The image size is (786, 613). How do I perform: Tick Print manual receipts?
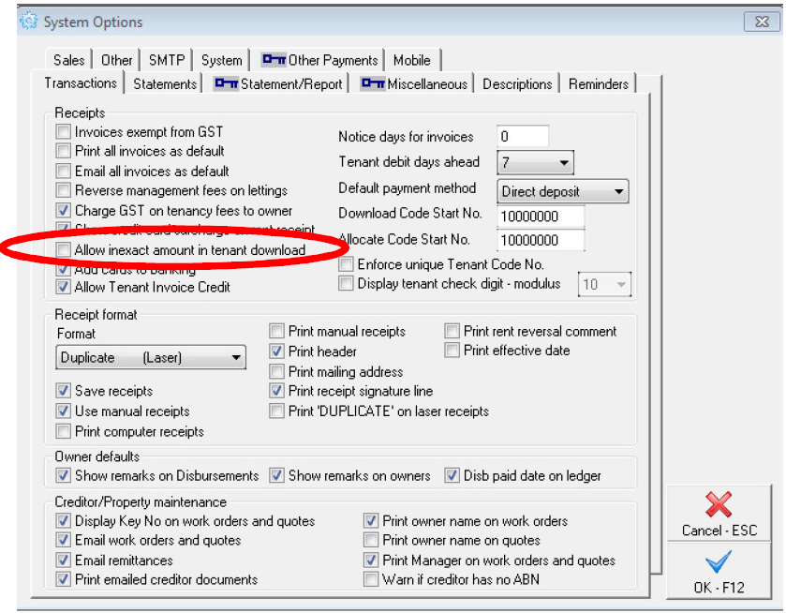tap(276, 331)
